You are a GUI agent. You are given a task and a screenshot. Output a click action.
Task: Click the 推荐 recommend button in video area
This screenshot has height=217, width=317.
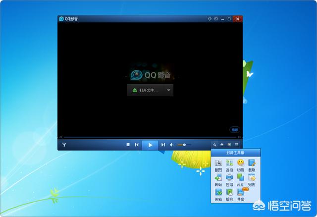click(235, 130)
